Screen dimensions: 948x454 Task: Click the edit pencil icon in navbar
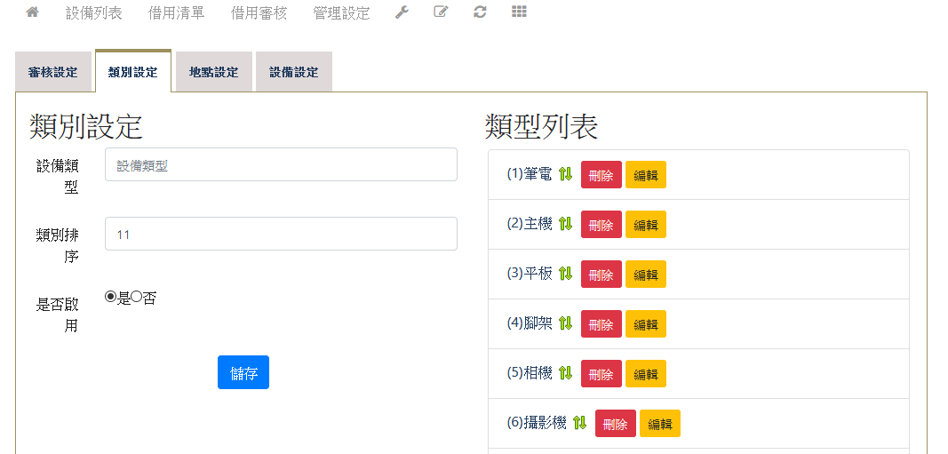[x=441, y=12]
